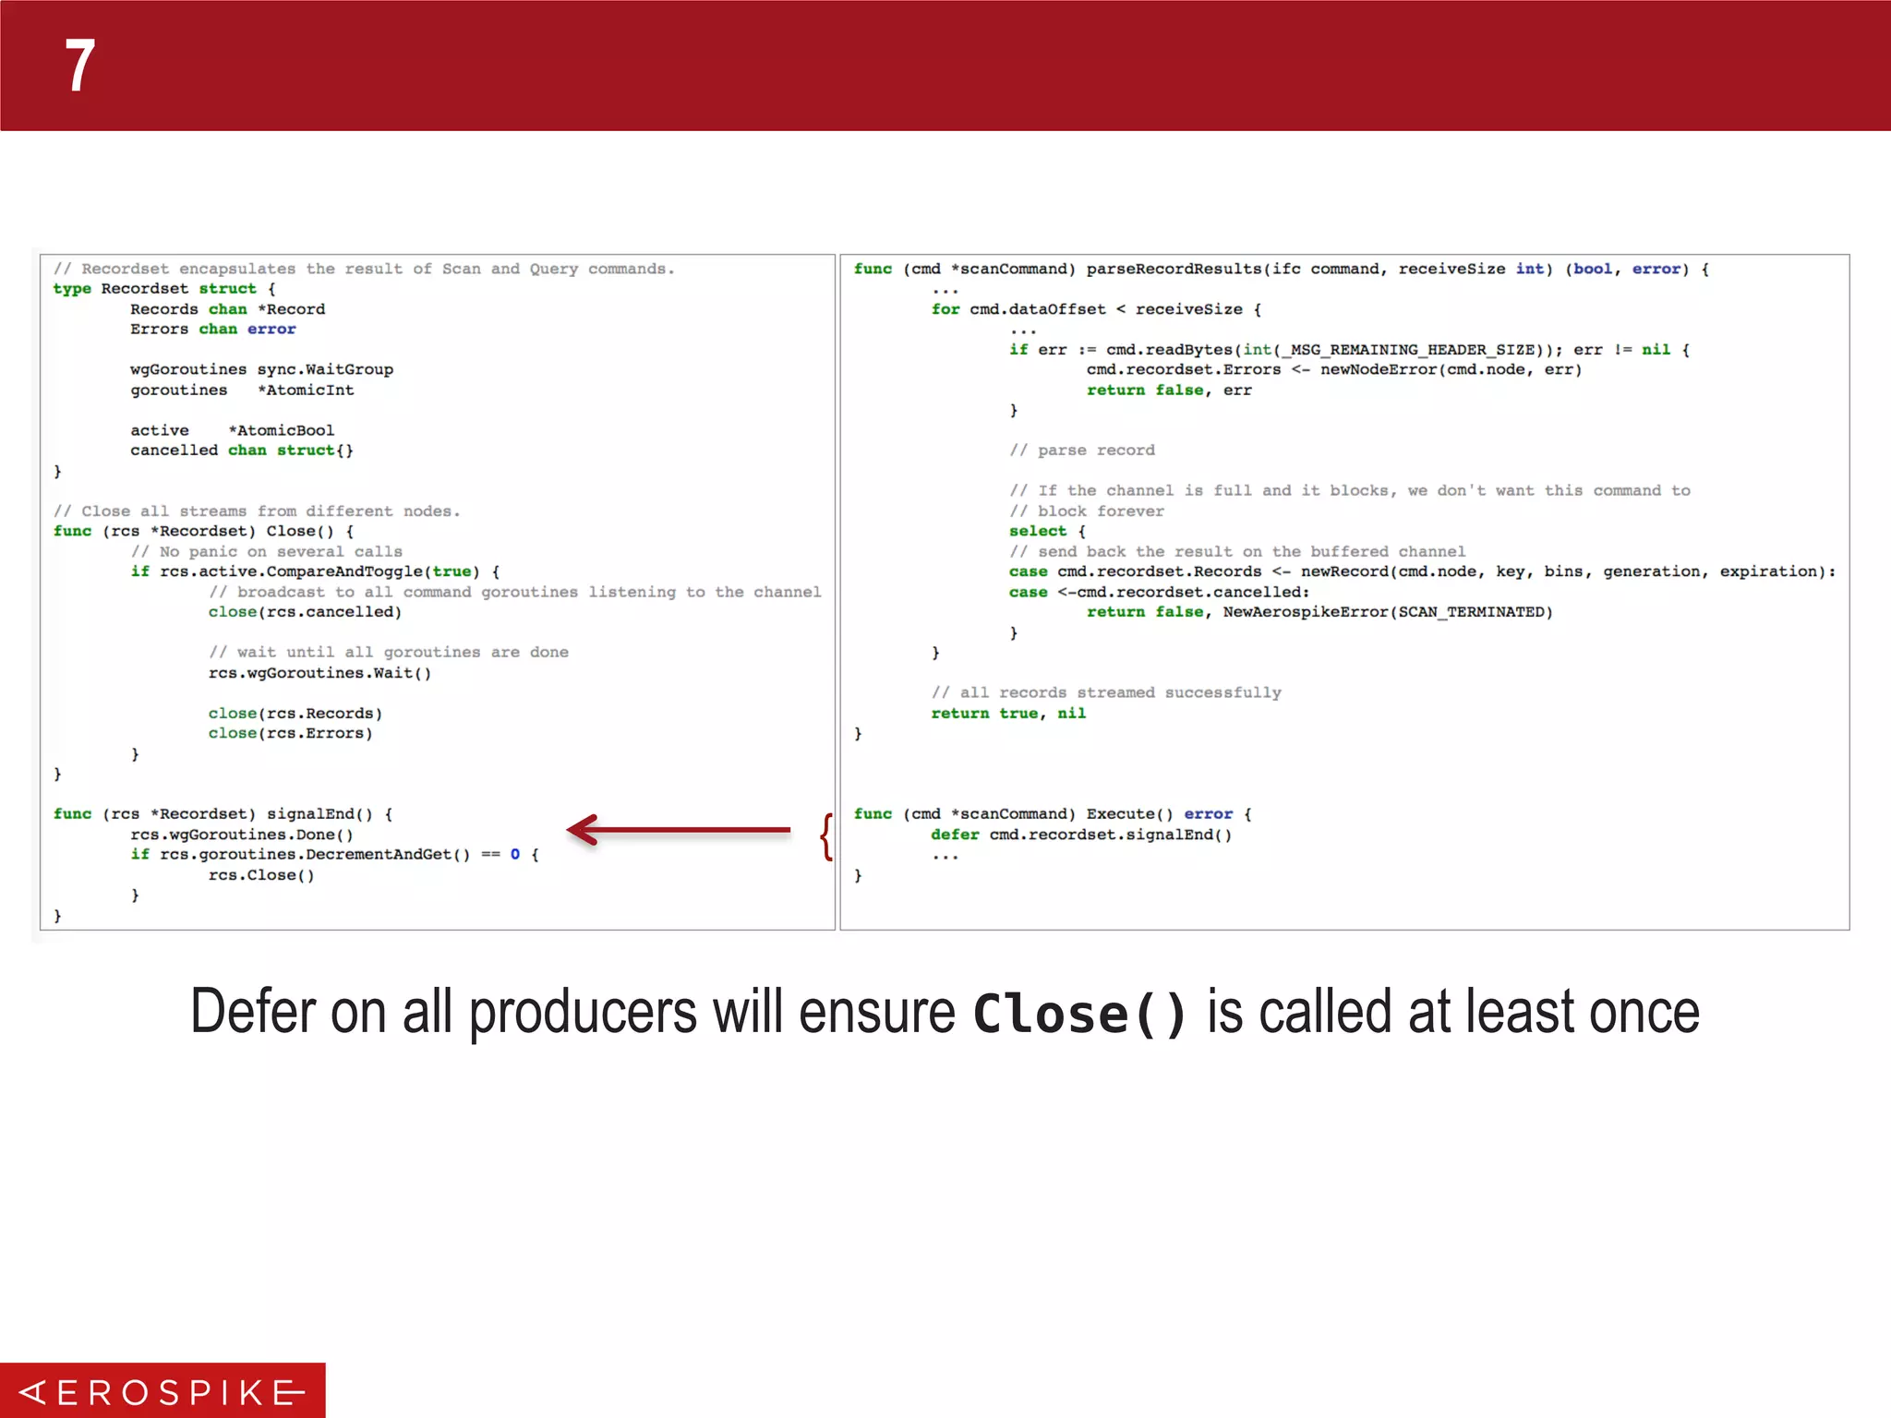Click 'case cmd.recordset.Records <- newRecord' line
1891x1418 pixels.
[1422, 572]
